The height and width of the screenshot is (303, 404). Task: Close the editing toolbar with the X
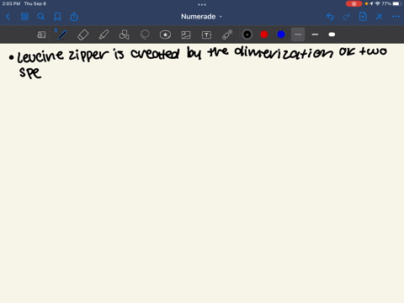point(380,17)
